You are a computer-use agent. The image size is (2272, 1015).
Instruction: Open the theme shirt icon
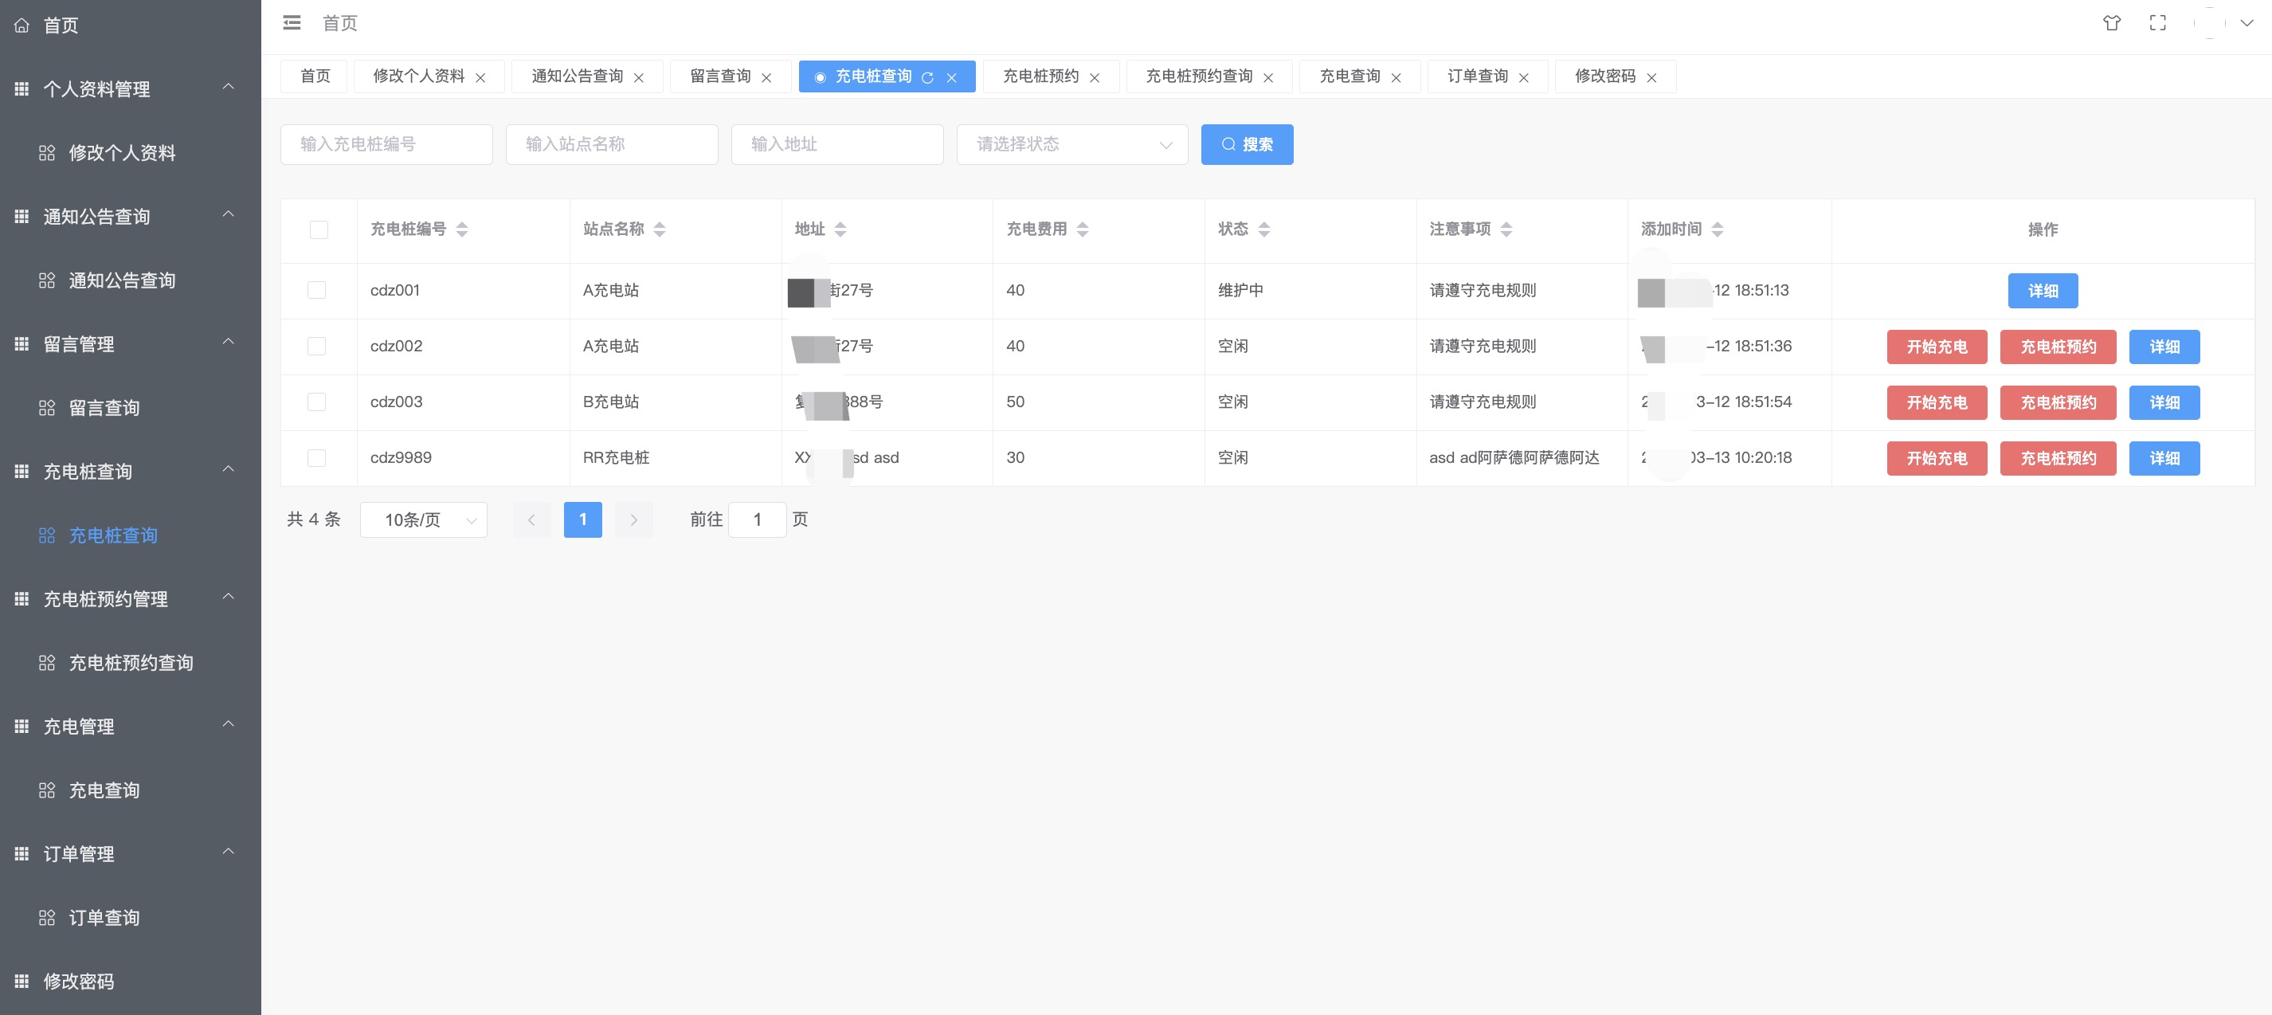point(2111,23)
